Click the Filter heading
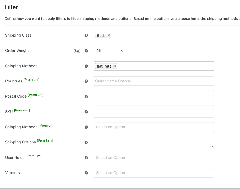The height and width of the screenshot is (189, 240). coord(11,7)
